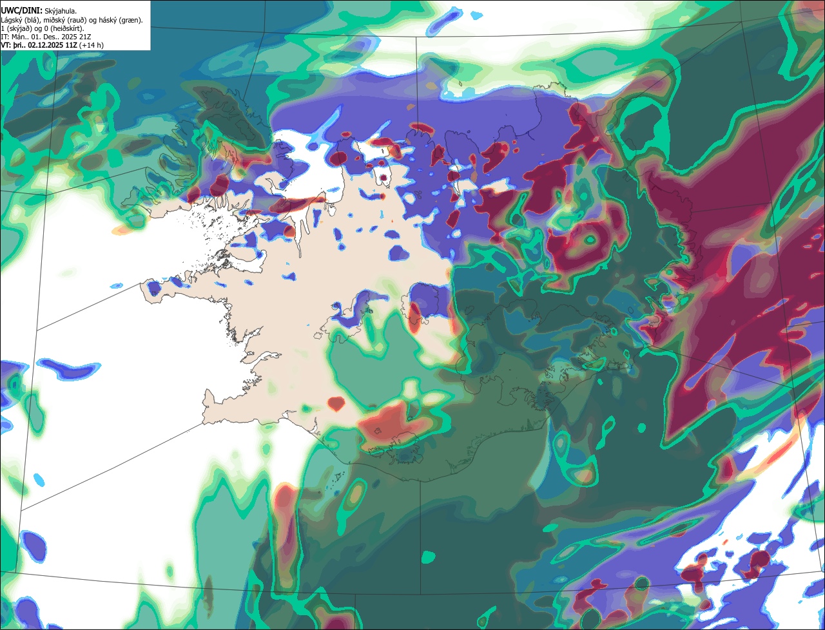825x630 pixels.
Task: Click the 'miðský (rauð)' legend text
Action: pos(65,21)
